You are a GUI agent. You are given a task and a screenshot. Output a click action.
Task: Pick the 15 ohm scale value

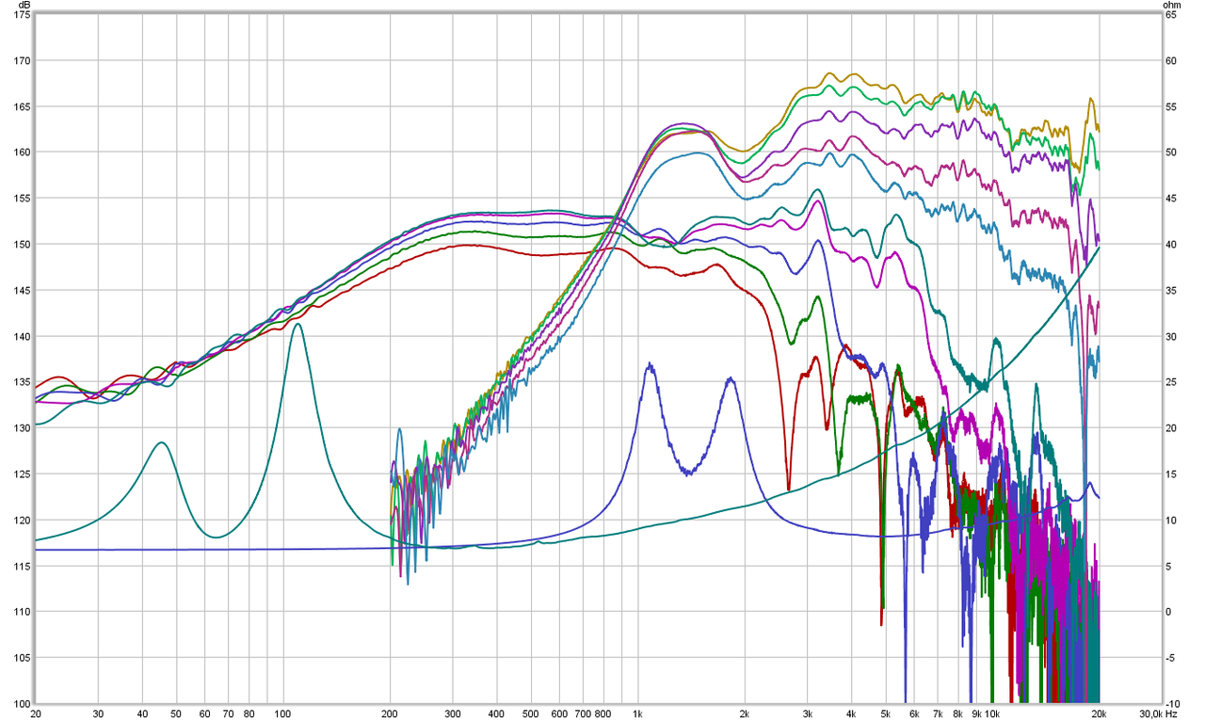point(1172,474)
